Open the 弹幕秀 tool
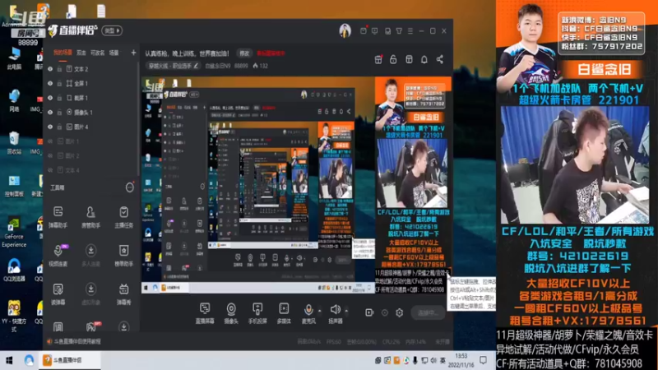 [x=124, y=294]
